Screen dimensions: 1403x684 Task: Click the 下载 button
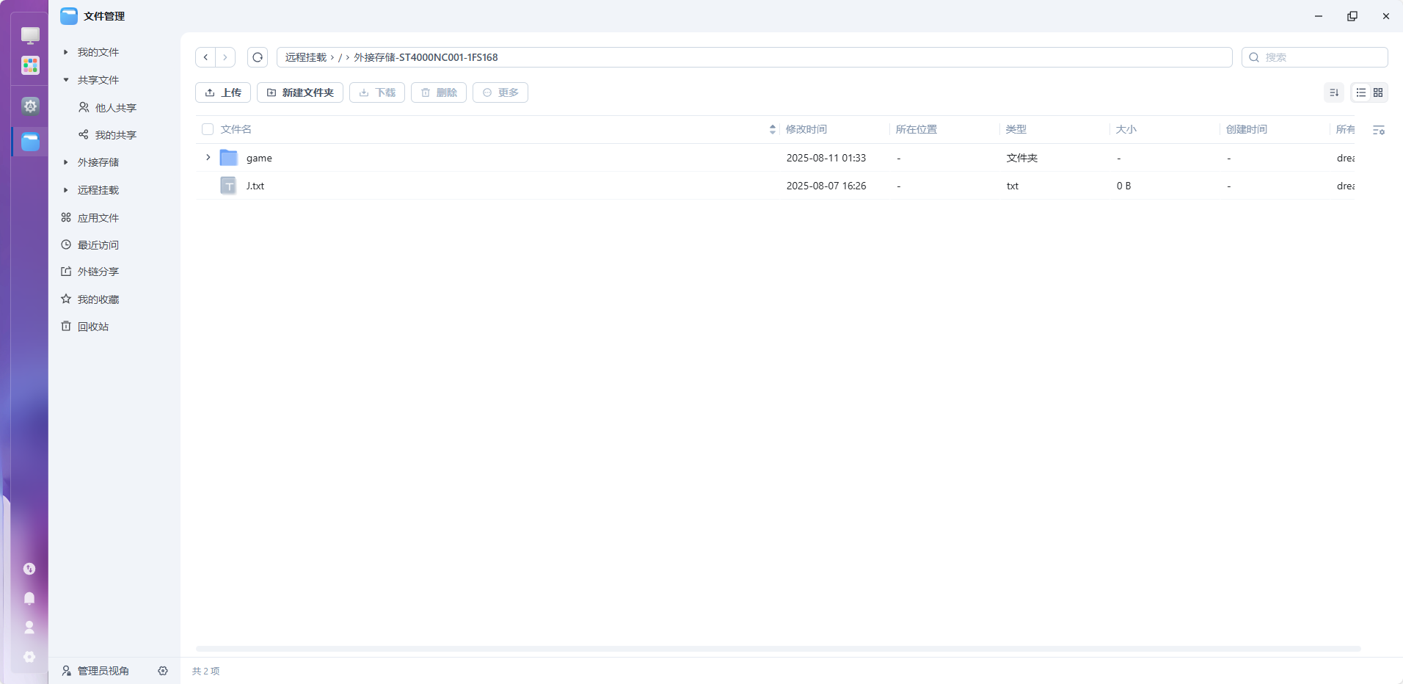[377, 92]
